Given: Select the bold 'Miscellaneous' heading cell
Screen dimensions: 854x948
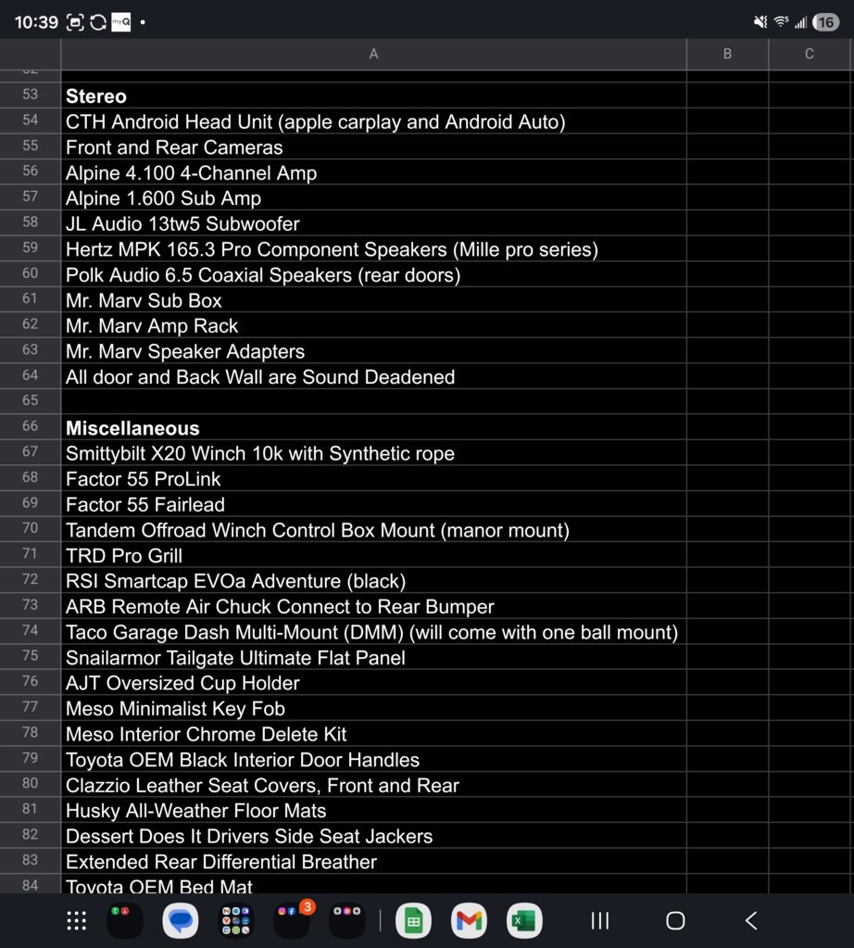Looking at the screenshot, I should pyautogui.click(x=373, y=427).
